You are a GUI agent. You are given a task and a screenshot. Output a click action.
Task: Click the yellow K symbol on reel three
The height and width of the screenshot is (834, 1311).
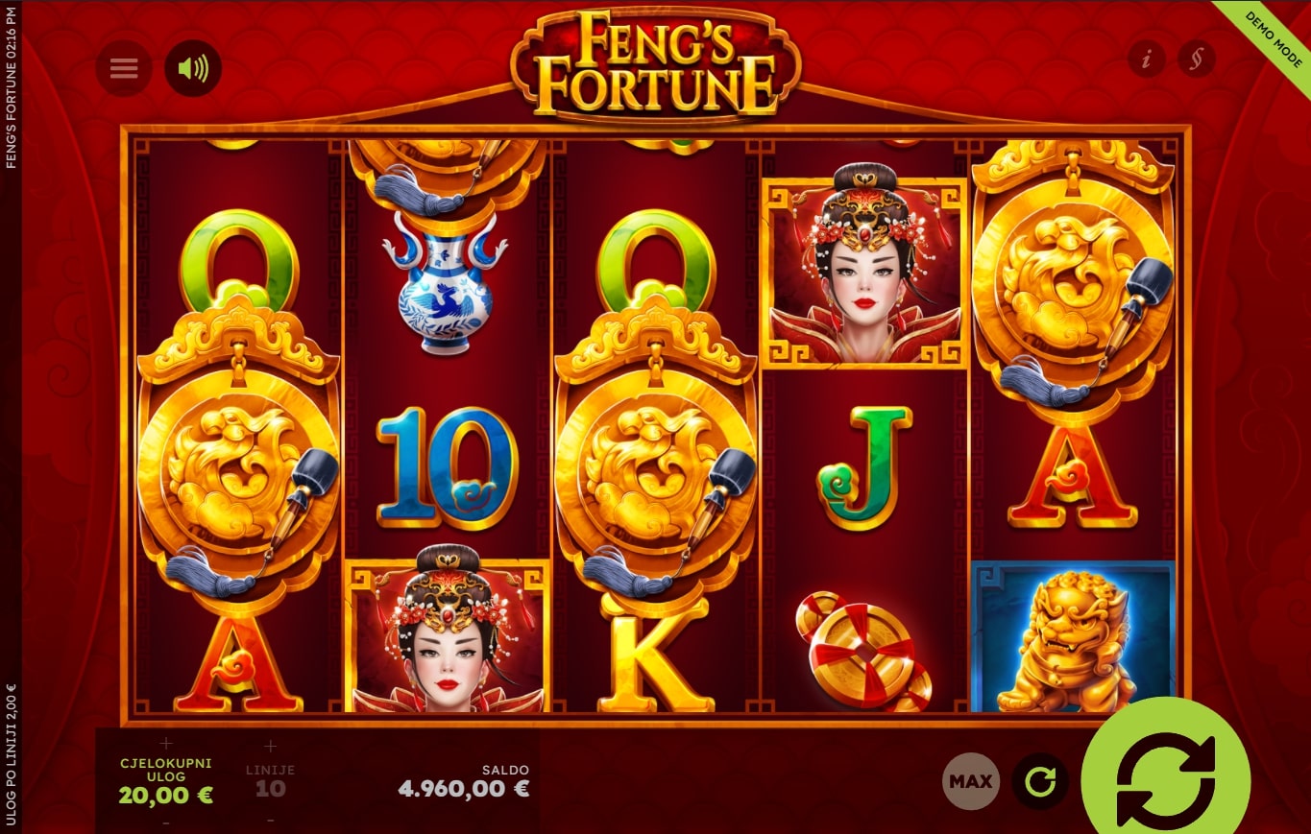657,662
